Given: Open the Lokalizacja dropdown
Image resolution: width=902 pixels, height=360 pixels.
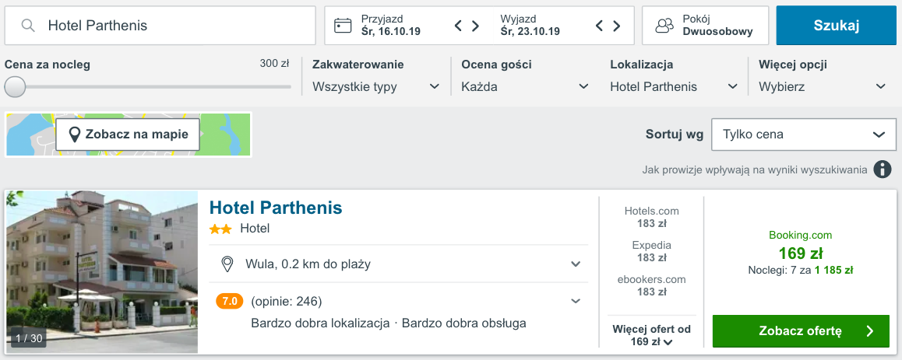Looking at the screenshot, I should coord(674,86).
